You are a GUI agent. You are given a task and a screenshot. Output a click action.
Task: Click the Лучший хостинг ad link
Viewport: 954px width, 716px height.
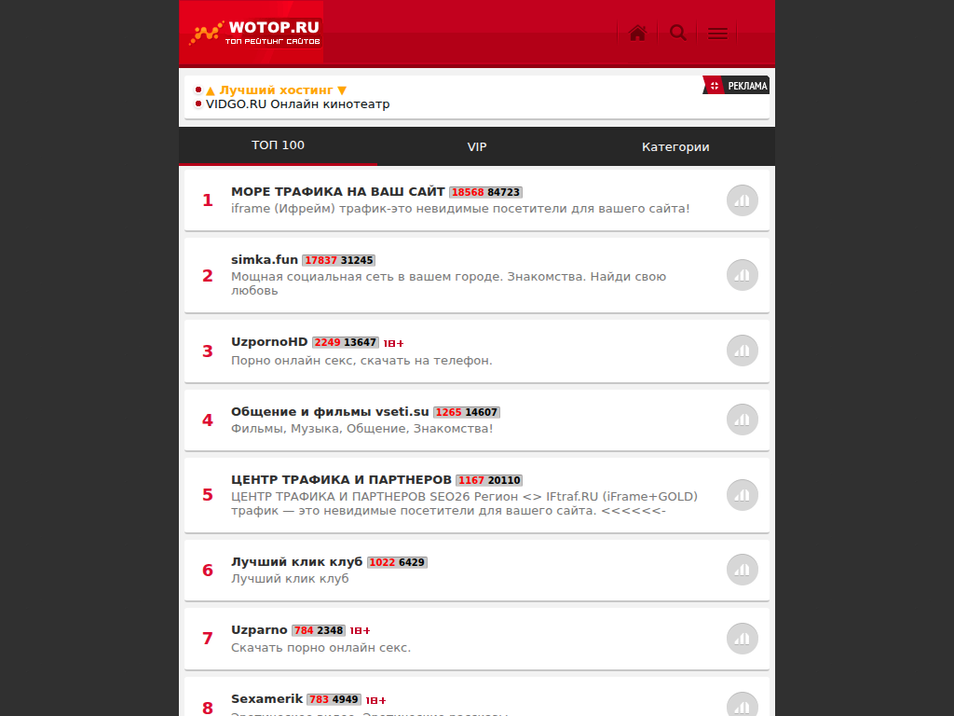pos(276,90)
